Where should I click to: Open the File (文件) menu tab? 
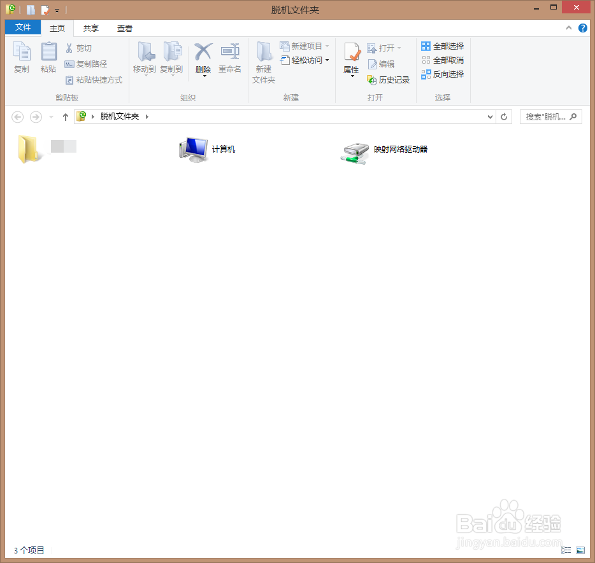[23, 27]
